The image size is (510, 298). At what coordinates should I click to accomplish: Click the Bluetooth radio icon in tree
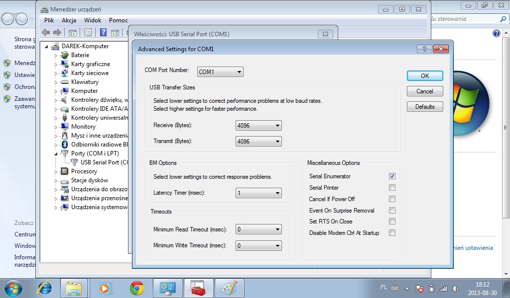[x=65, y=145]
